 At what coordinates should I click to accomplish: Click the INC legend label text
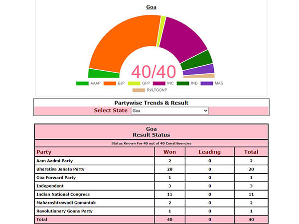click(x=170, y=83)
